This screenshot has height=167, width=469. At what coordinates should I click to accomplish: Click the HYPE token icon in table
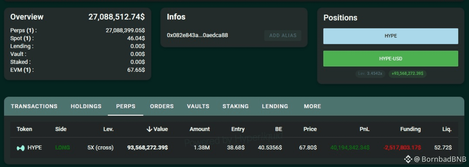[20, 148]
